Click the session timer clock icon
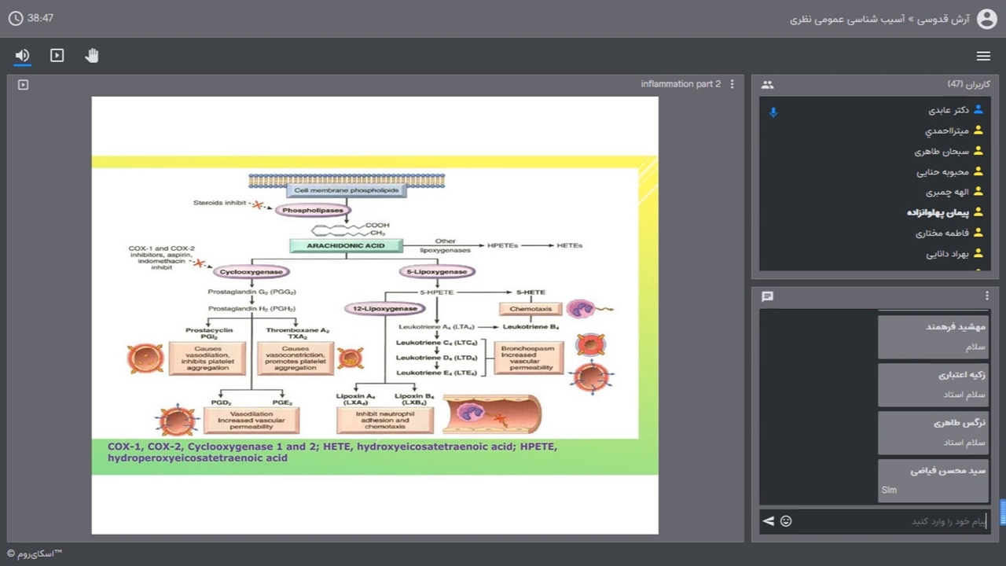Viewport: 1006px width, 566px height. coord(16,18)
